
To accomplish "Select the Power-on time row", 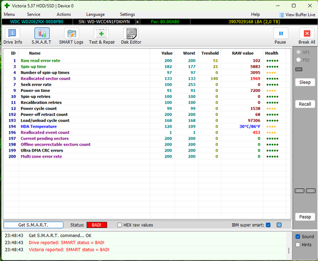I will 147,90.
